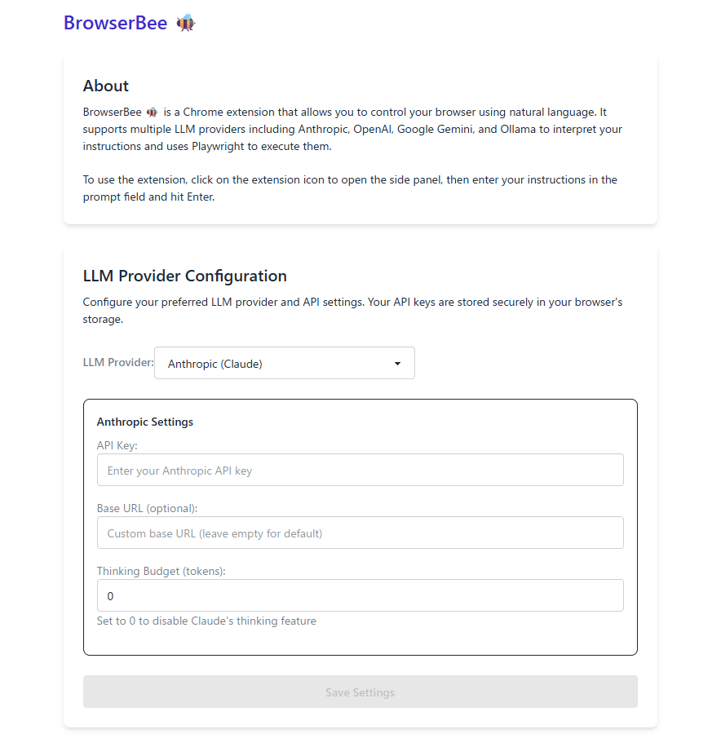Click the hint about disabling Claude's thinking feature
Image resolution: width=721 pixels, height=747 pixels.
(206, 621)
